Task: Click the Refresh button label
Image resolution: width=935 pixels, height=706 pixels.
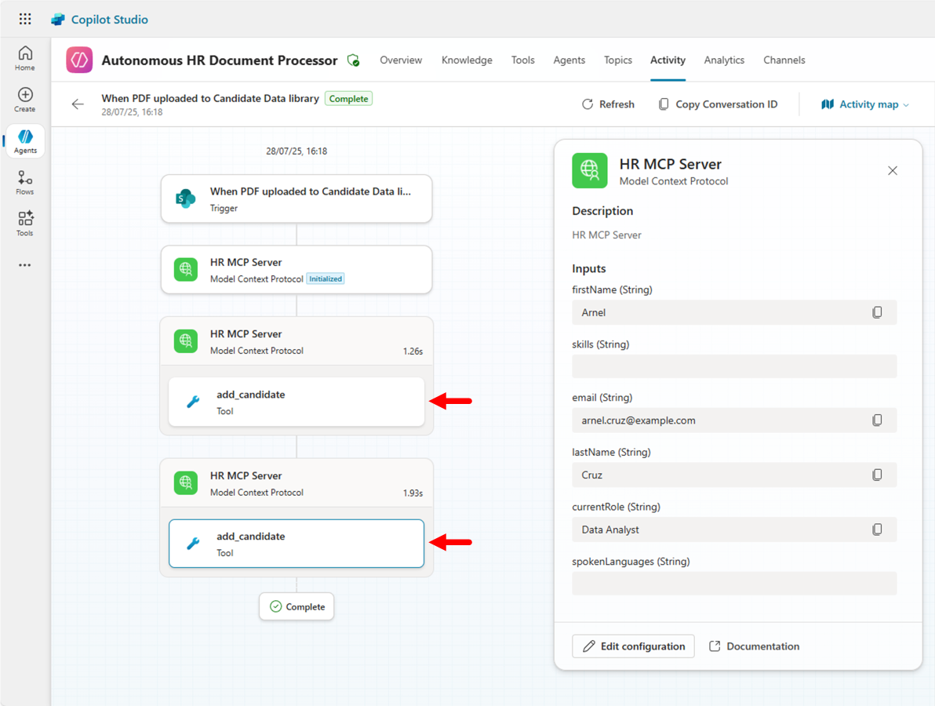Action: (x=617, y=104)
